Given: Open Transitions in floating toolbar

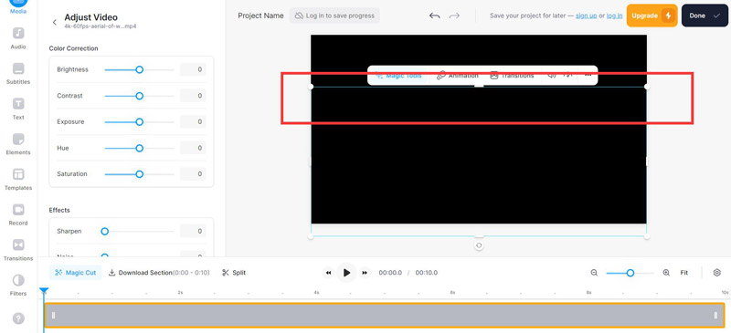Looking at the screenshot, I should tap(512, 76).
